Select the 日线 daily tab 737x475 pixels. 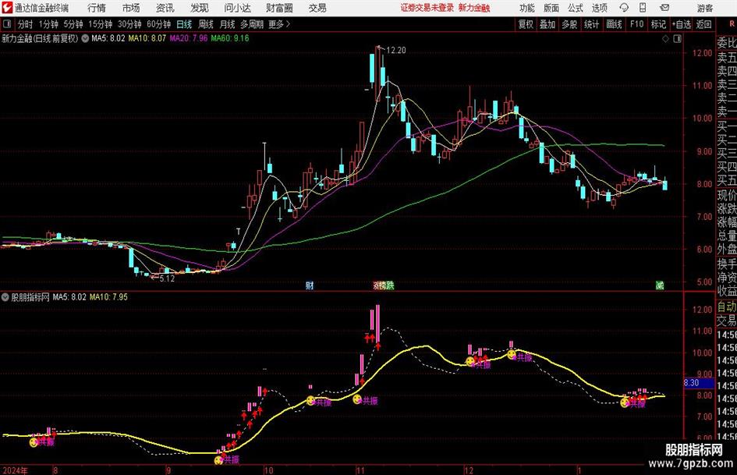pos(184,24)
